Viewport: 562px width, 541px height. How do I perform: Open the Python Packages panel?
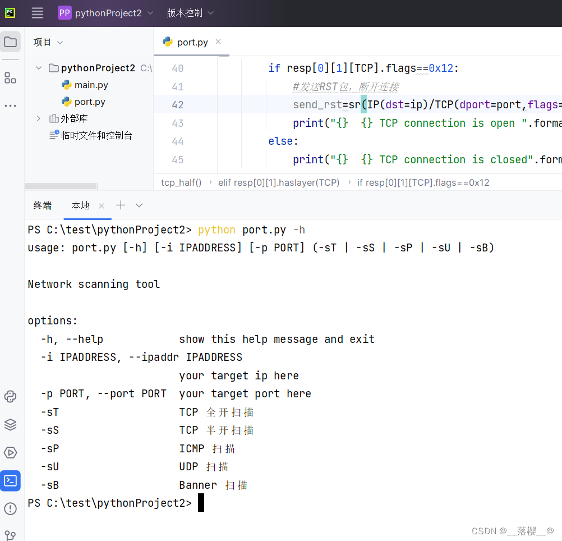click(11, 425)
